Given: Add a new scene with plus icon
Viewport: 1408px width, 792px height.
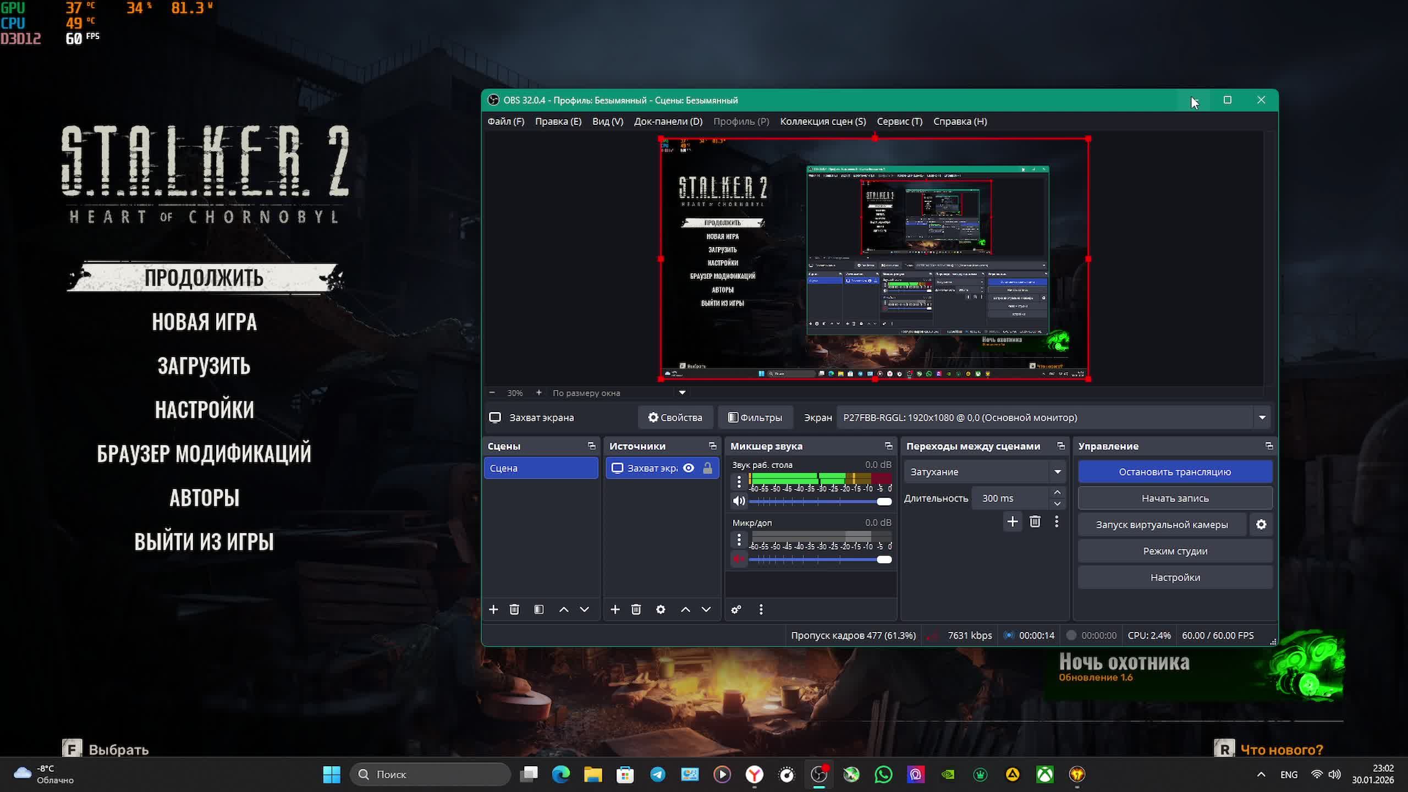Looking at the screenshot, I should (493, 609).
